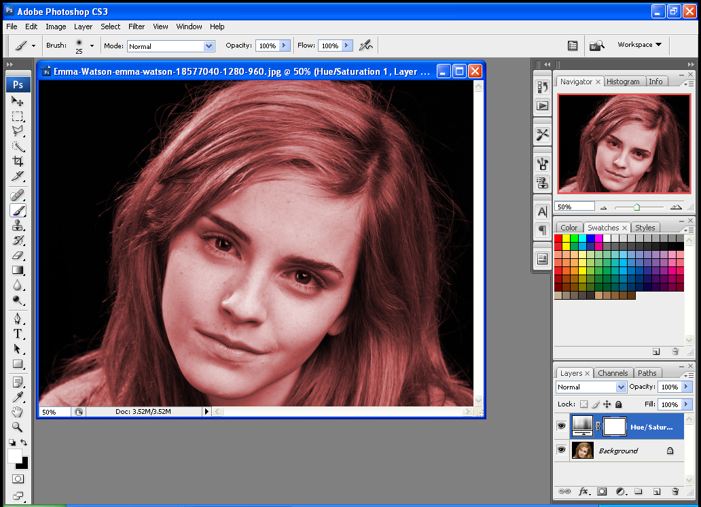
Task: Switch to the Styles tab
Action: pos(645,227)
